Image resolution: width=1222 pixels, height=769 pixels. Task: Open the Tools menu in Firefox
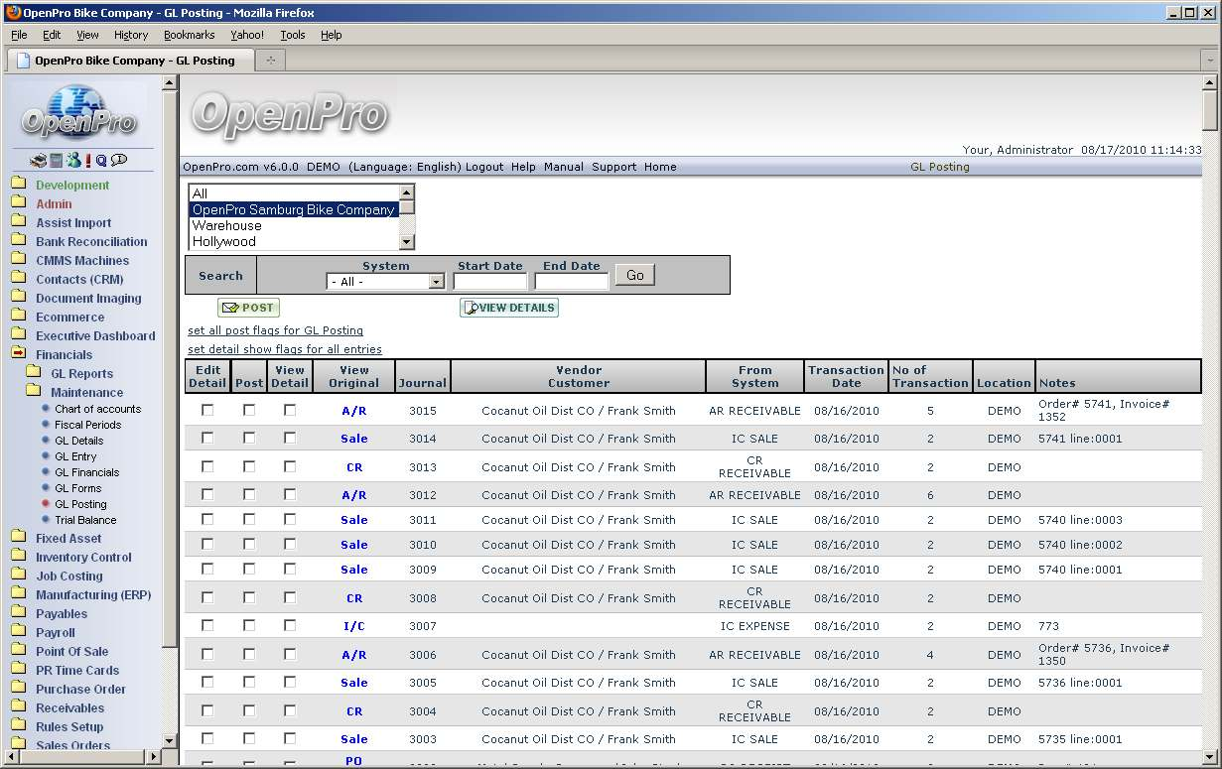coord(293,35)
